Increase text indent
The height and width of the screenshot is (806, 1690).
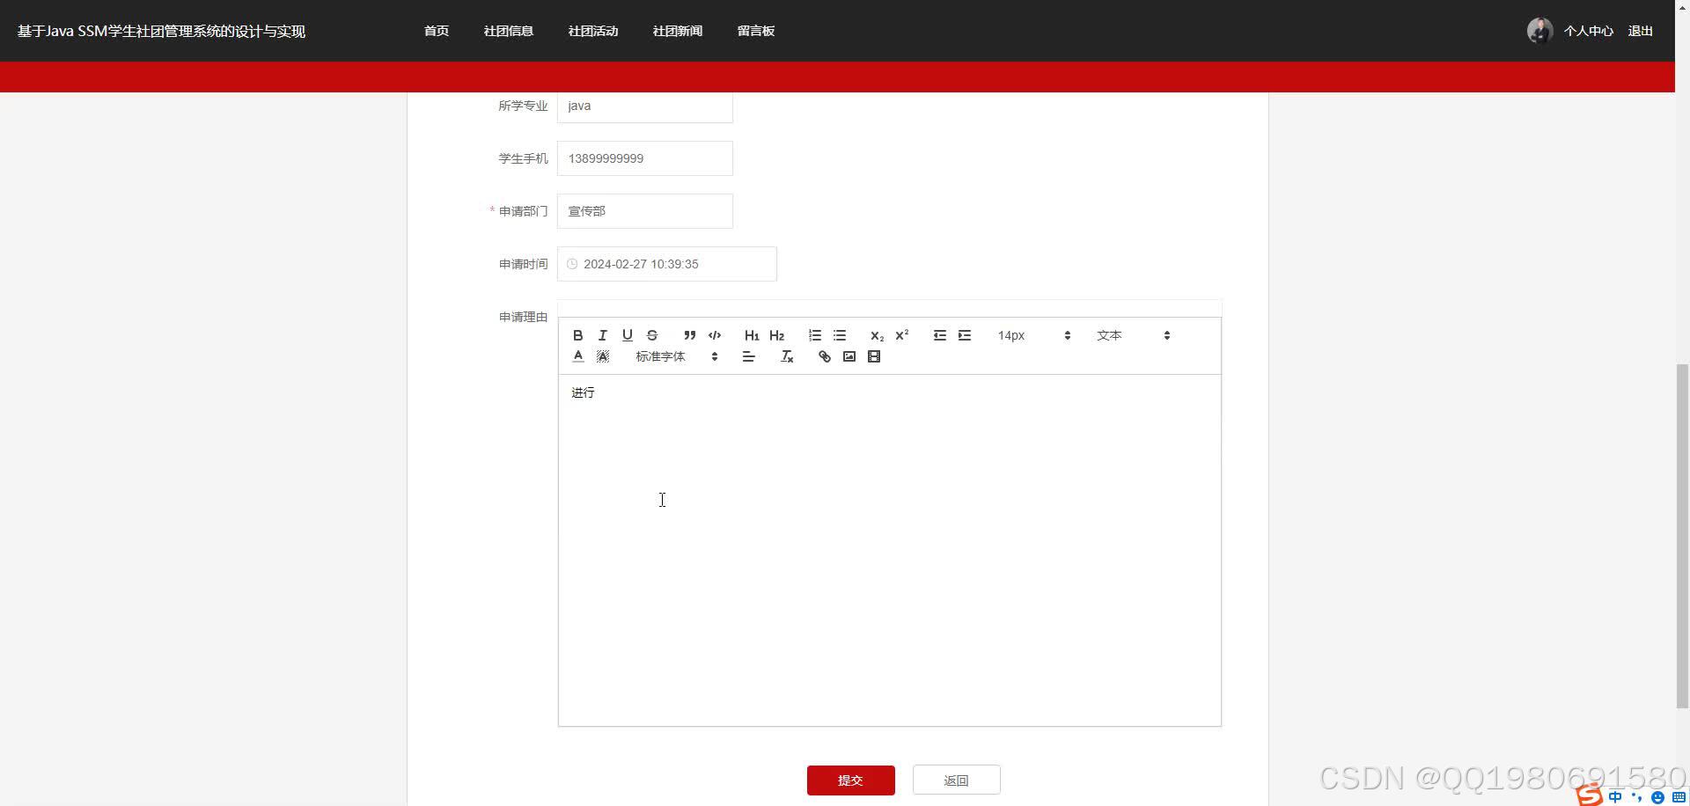[x=965, y=335]
